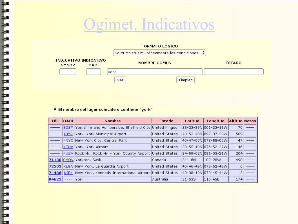Open SYNOP index 72503 link

(x=55, y=166)
